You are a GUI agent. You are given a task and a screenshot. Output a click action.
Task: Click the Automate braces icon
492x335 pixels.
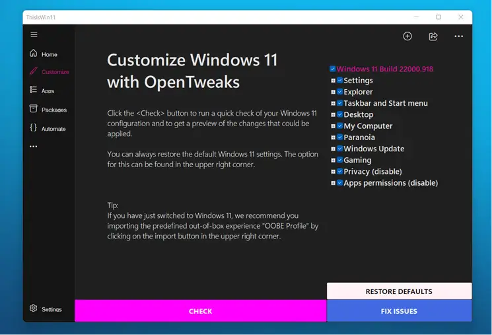coord(33,128)
